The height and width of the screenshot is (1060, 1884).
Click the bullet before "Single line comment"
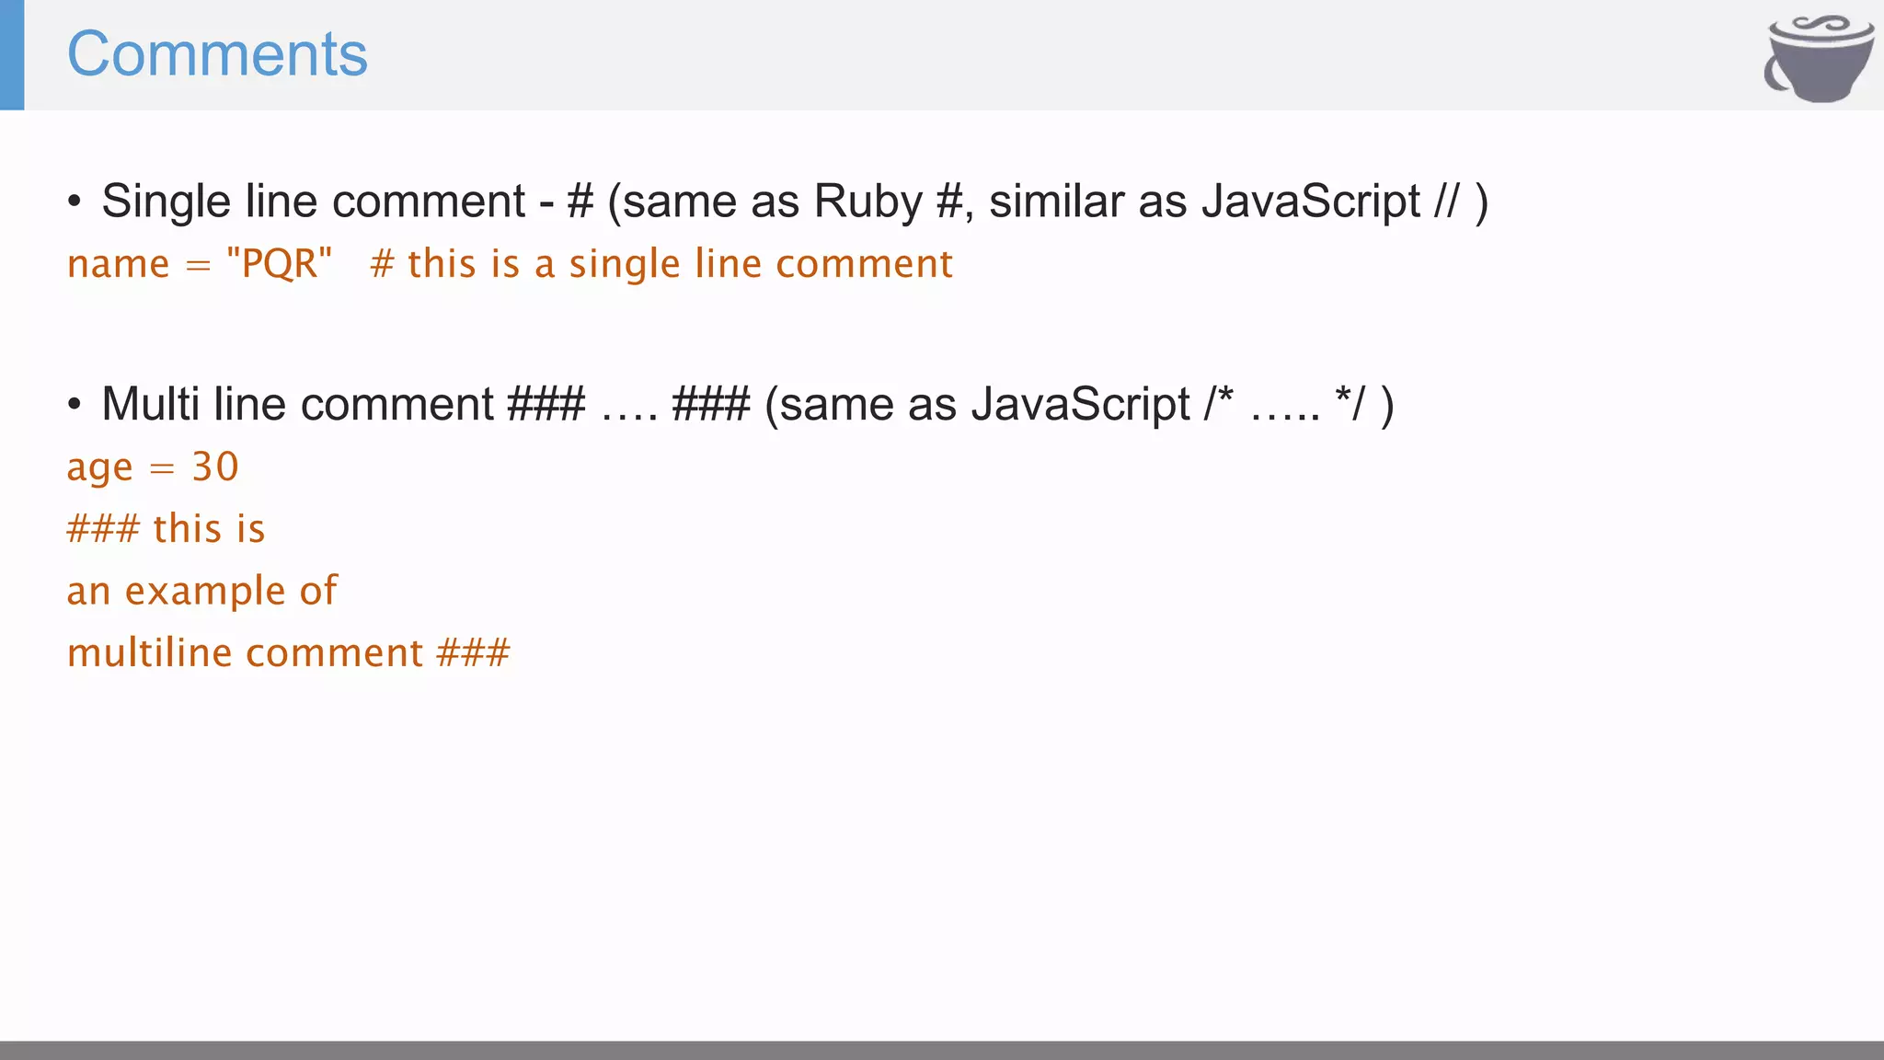(75, 202)
